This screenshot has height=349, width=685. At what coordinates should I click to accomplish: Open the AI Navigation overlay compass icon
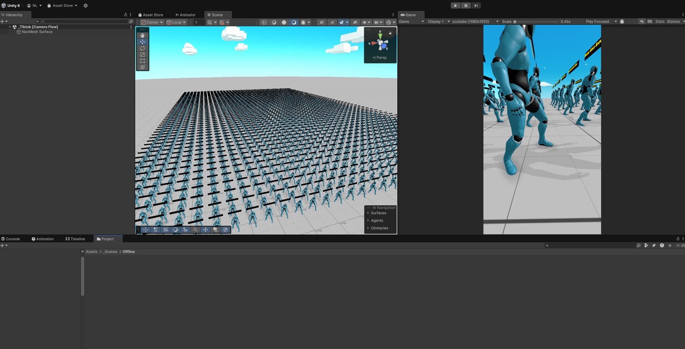(225, 230)
